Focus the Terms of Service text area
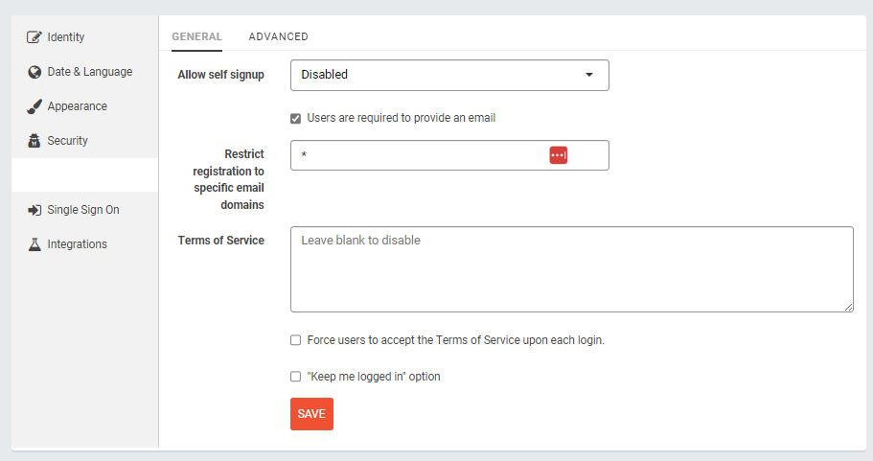873x461 pixels. point(572,269)
